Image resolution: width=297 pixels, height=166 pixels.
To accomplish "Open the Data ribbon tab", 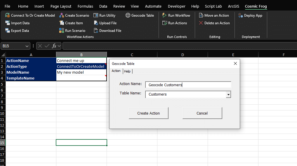I will coord(103,6).
